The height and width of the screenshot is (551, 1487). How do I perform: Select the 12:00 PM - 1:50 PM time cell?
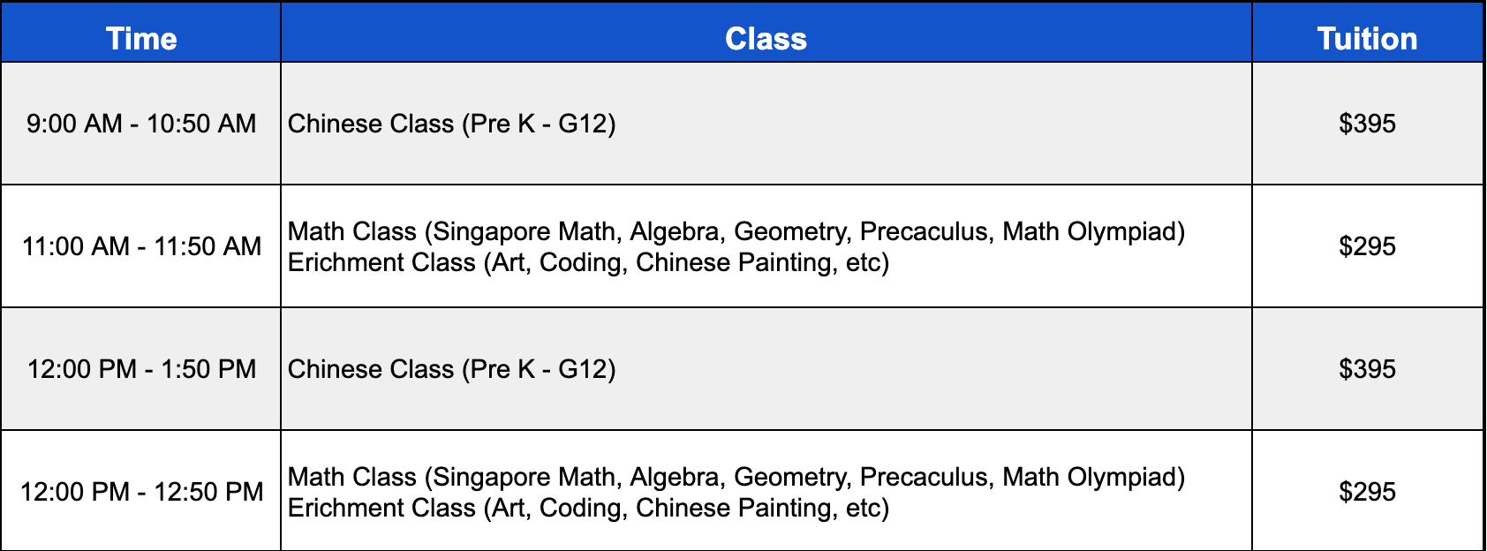click(141, 369)
